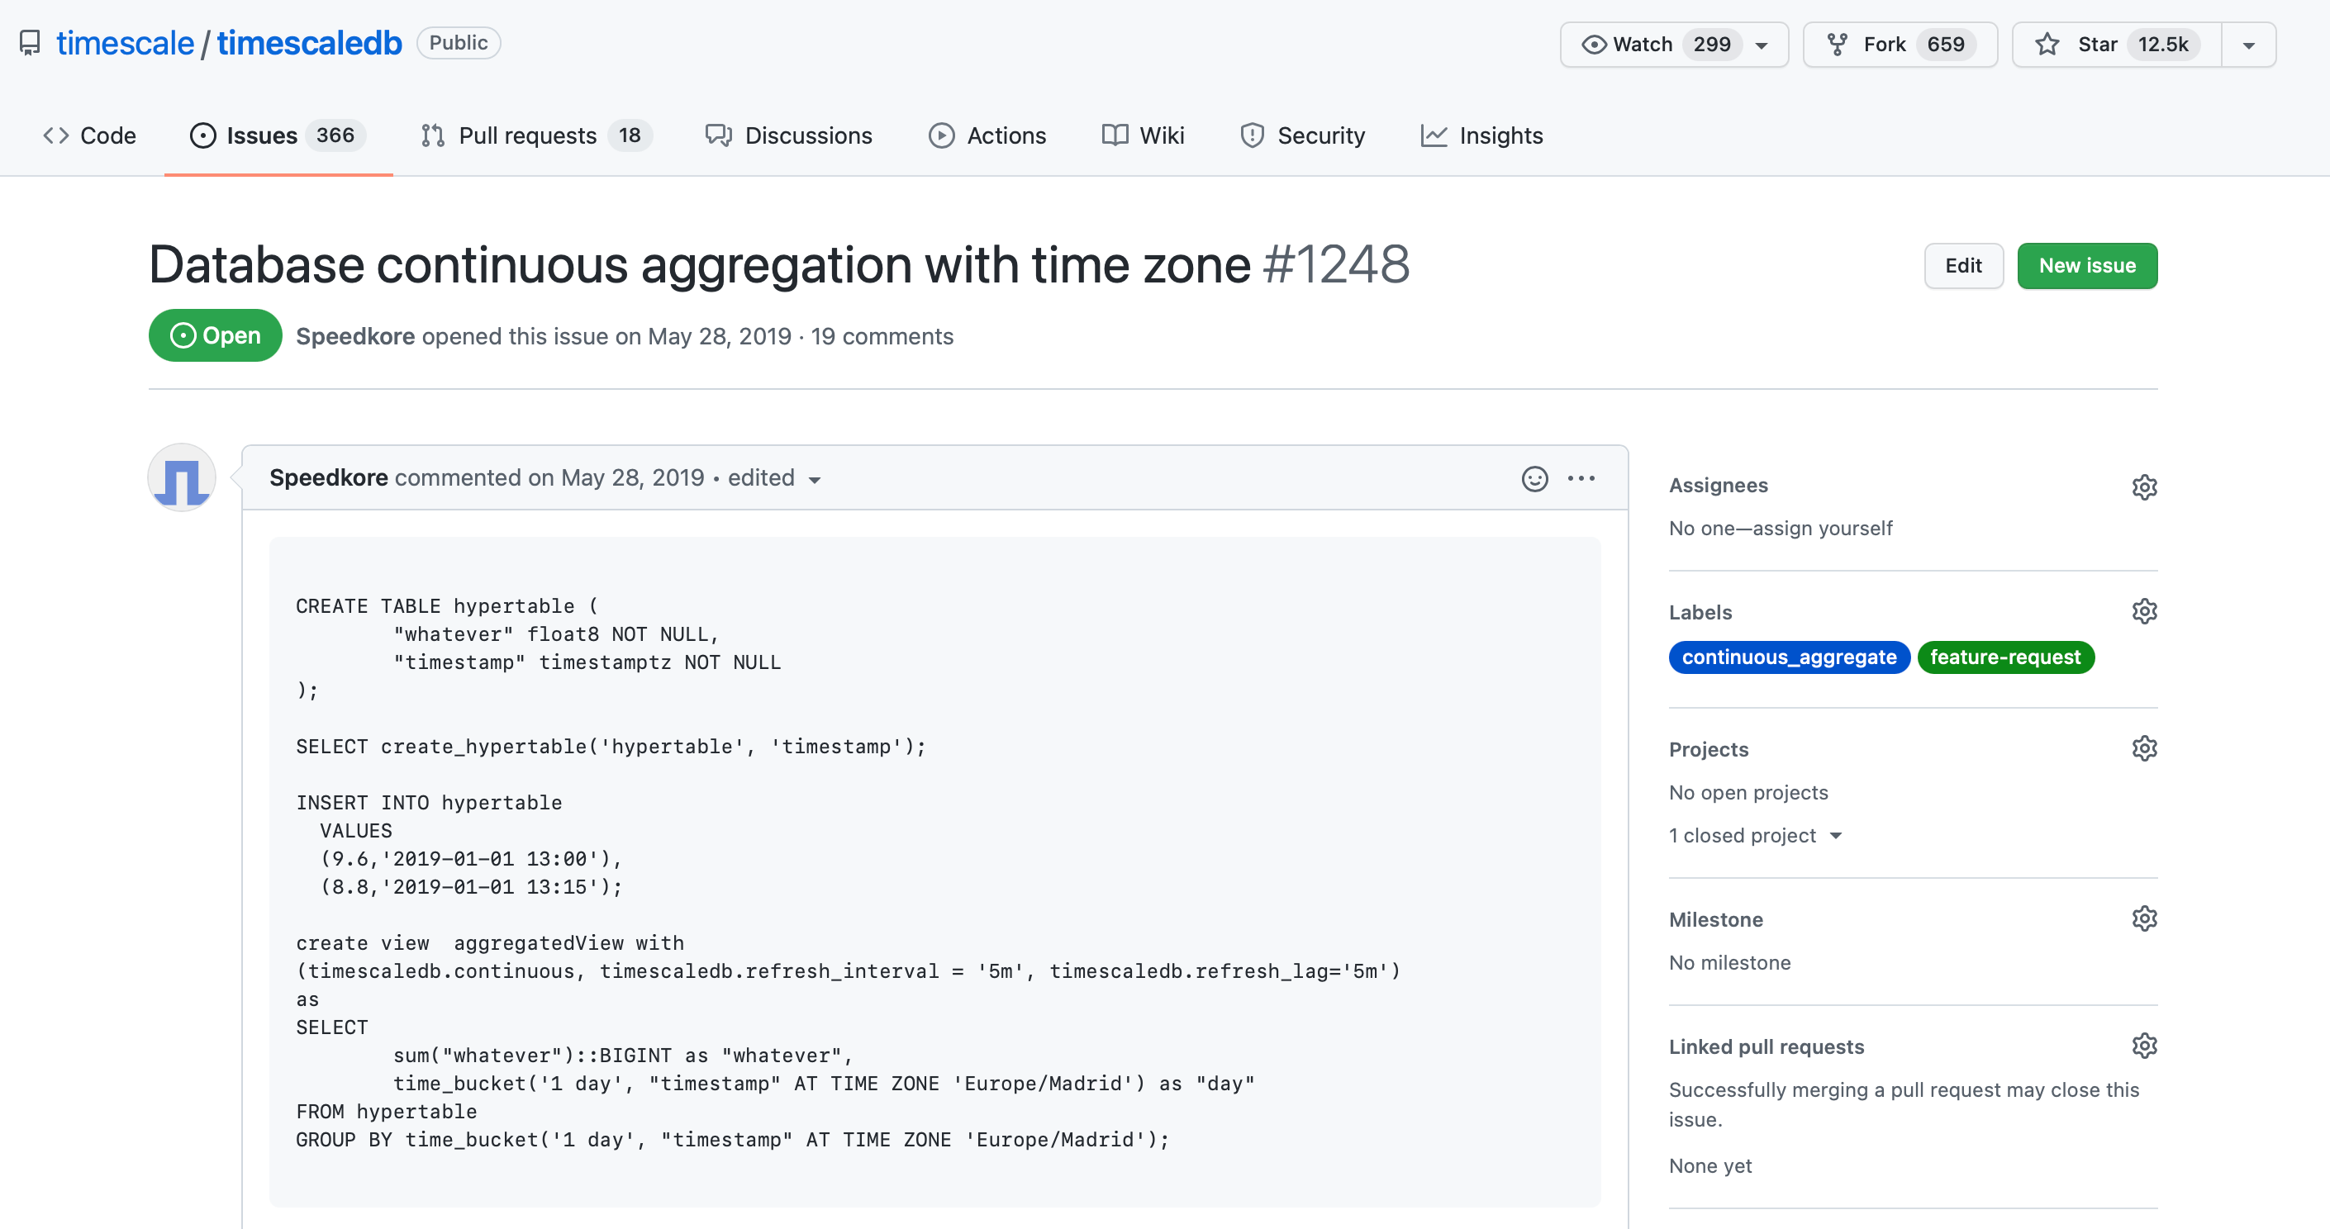
Task: Open the Labels gear settings
Action: coord(2143,611)
